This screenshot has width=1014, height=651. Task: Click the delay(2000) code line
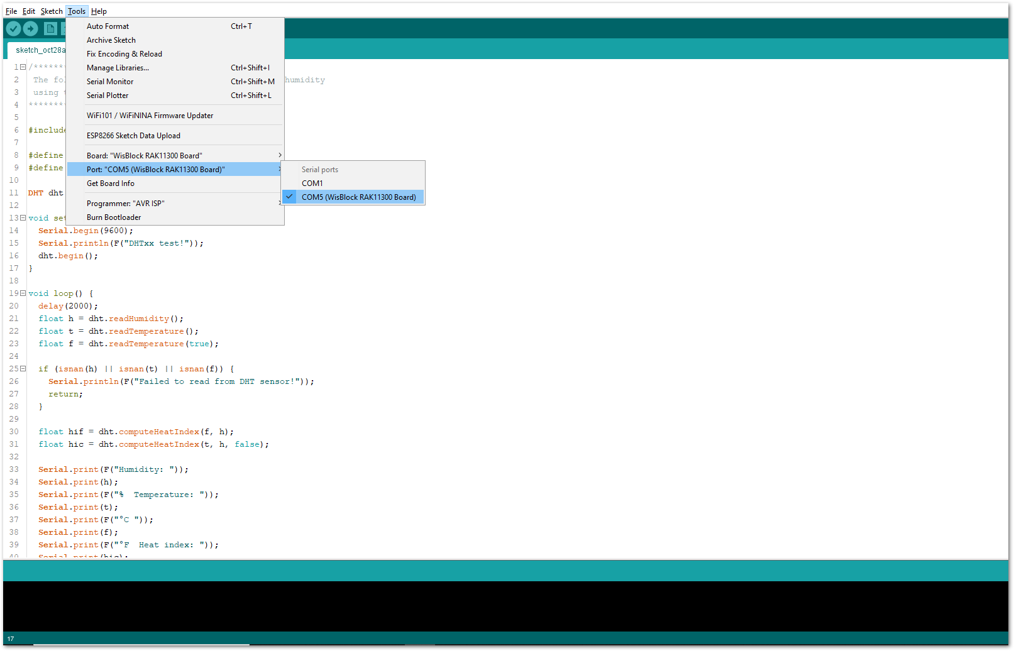pyautogui.click(x=68, y=306)
